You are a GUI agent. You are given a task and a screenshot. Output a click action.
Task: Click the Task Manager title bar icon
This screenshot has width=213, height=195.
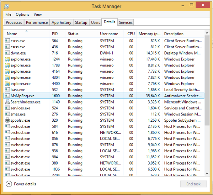coord(6,7)
